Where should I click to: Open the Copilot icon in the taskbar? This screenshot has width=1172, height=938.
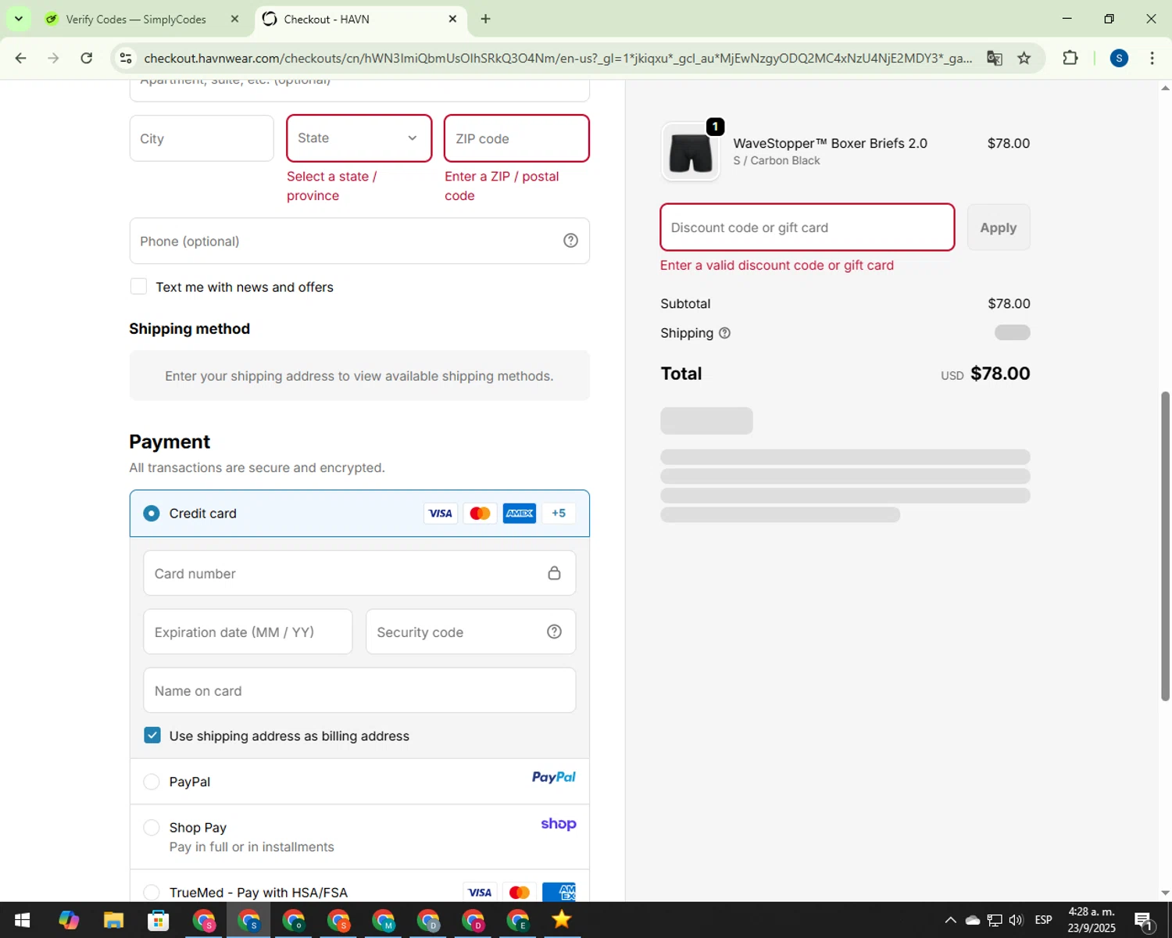(x=69, y=920)
